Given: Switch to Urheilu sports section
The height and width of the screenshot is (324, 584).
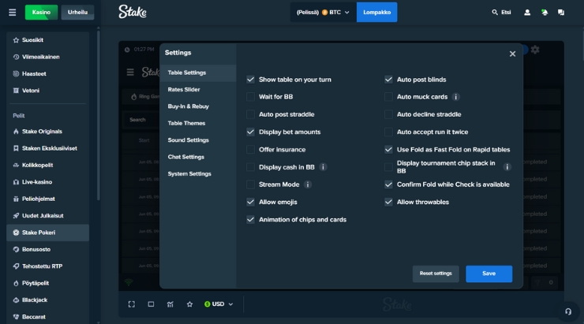Looking at the screenshot, I should (x=77, y=13).
